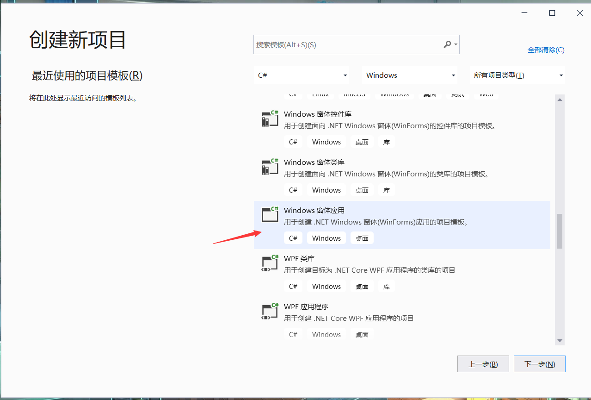Open the search box dropdown arrow

pos(455,44)
